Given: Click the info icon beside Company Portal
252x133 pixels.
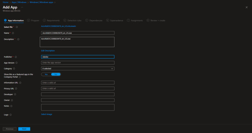Looking at the screenshot, I should [x=20, y=77].
